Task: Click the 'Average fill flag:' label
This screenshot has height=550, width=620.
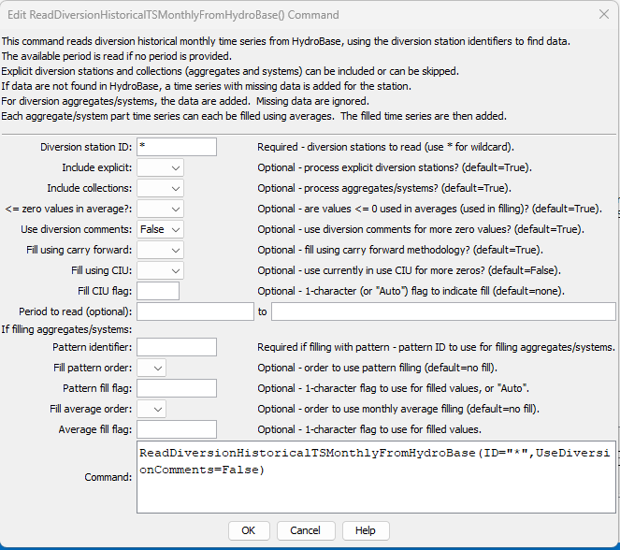Action: (95, 429)
